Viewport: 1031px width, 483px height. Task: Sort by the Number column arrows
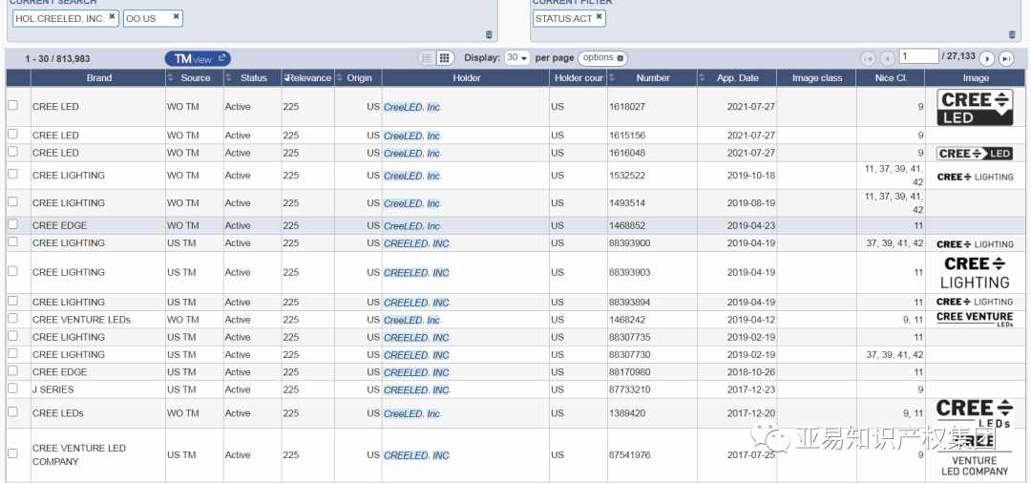pos(612,78)
